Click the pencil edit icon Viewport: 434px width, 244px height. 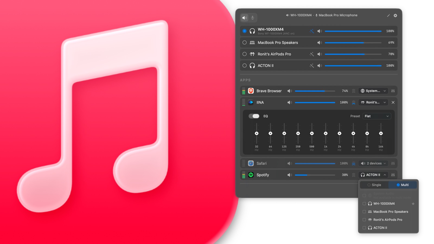coord(388,15)
